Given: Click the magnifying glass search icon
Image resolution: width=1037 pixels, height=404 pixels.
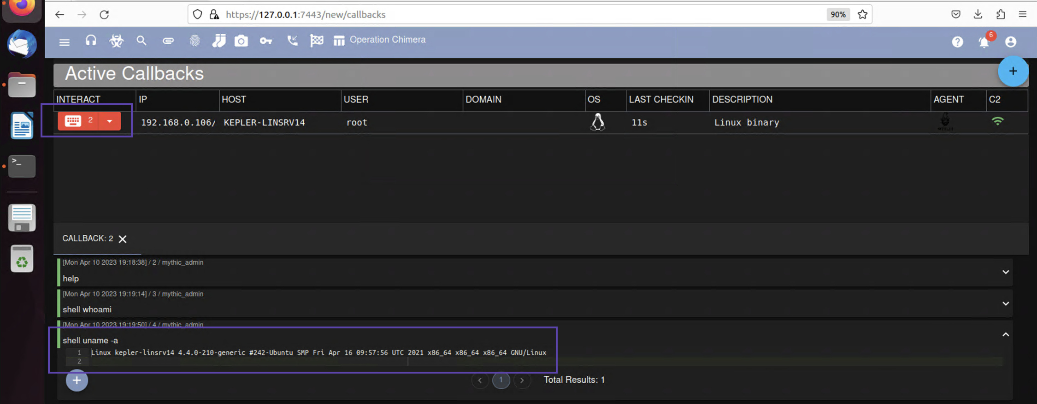Looking at the screenshot, I should pyautogui.click(x=141, y=41).
